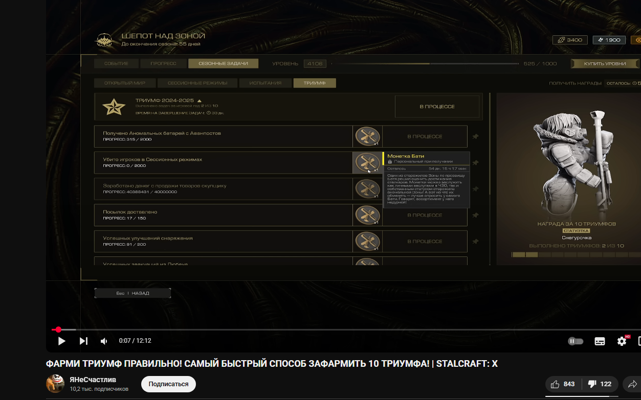
Task: Switch to the СОБЫТИЕ tab
Action: [116, 64]
